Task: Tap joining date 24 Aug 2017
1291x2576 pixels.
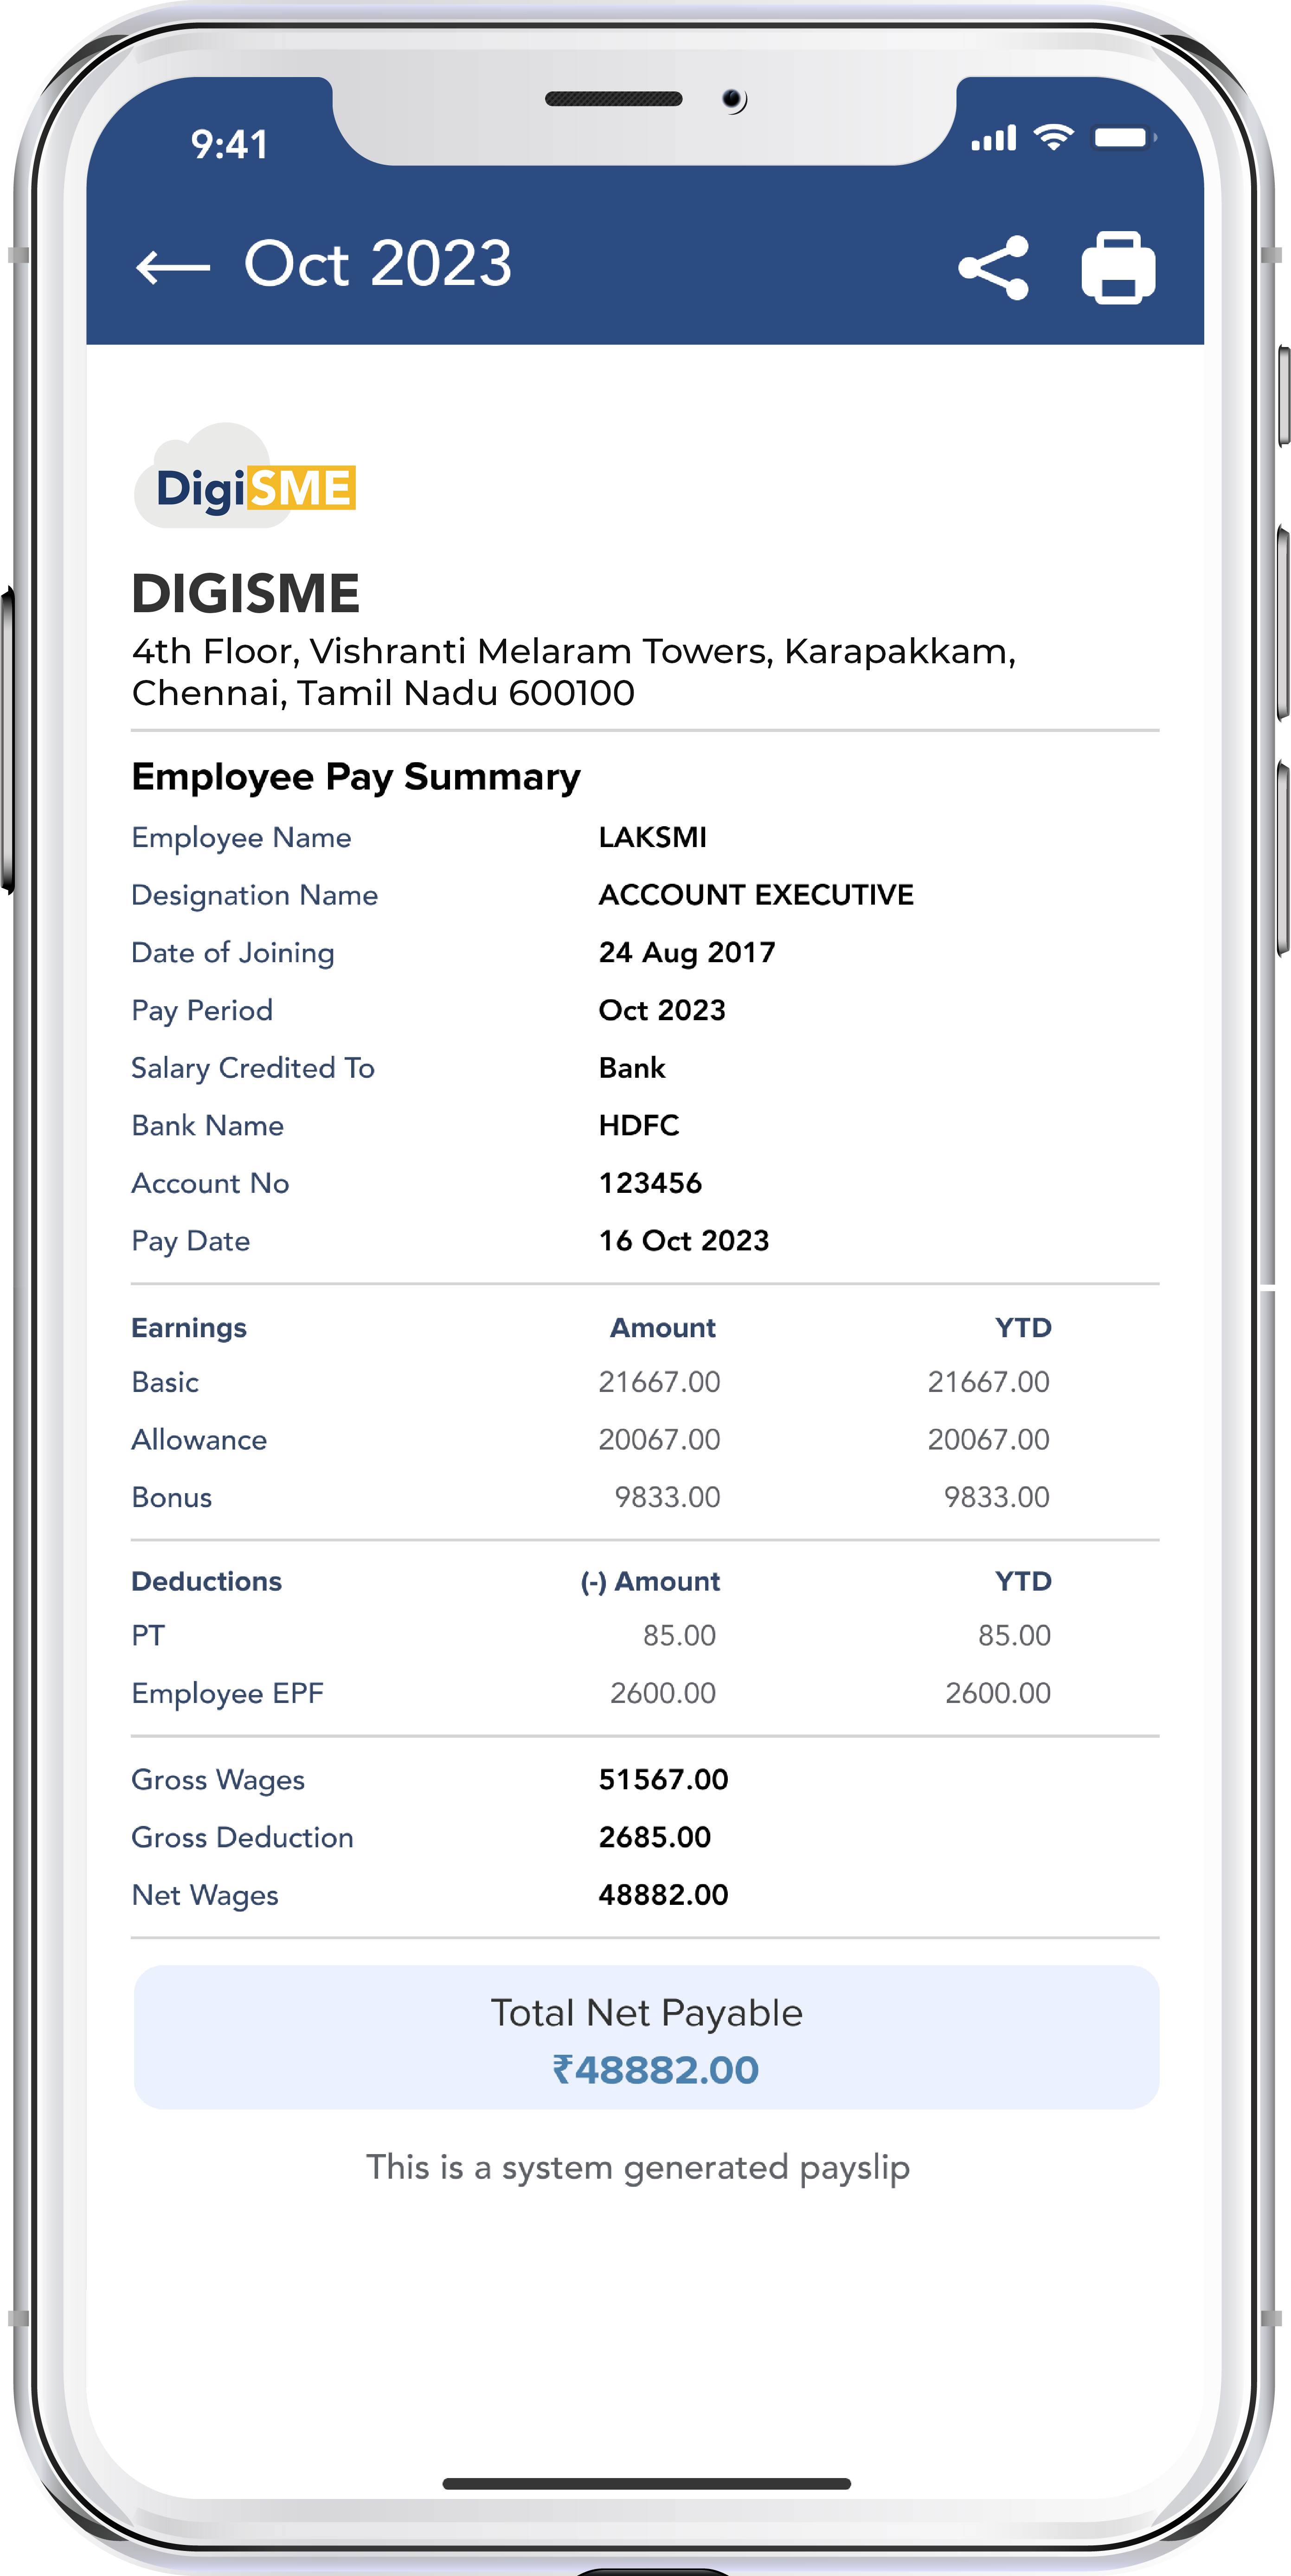Action: point(687,952)
